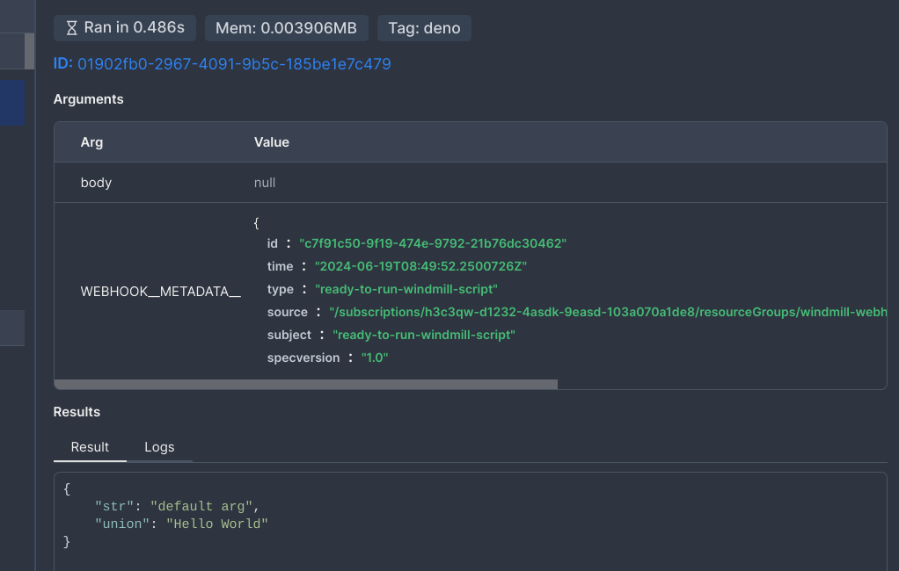Image resolution: width=899 pixels, height=571 pixels.
Task: Click the specversion 1.0 value
Action: (375, 358)
